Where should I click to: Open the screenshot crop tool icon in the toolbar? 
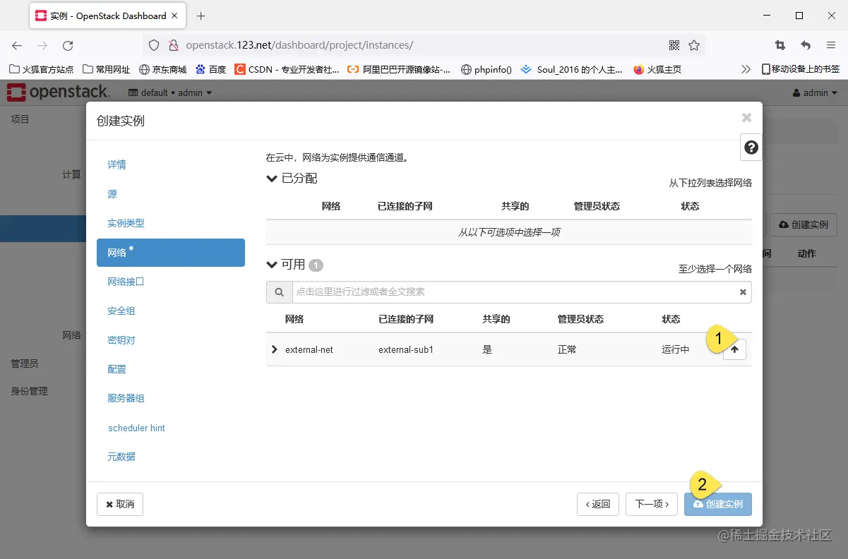(780, 44)
